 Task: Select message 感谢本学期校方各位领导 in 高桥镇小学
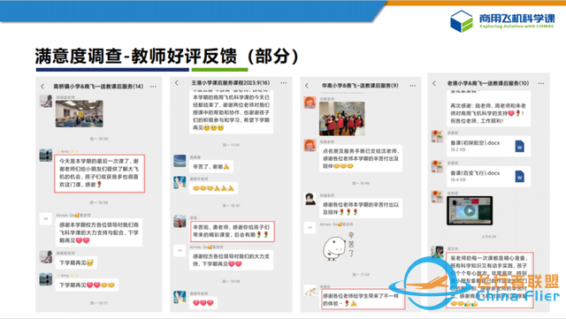click(99, 232)
